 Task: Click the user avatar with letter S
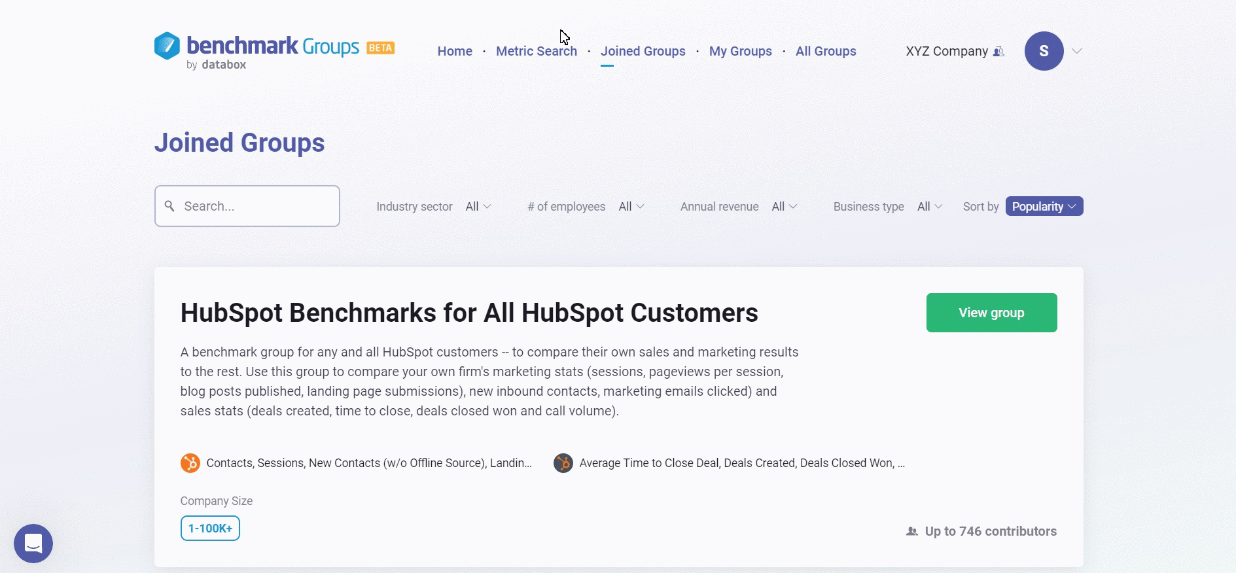pyautogui.click(x=1044, y=51)
